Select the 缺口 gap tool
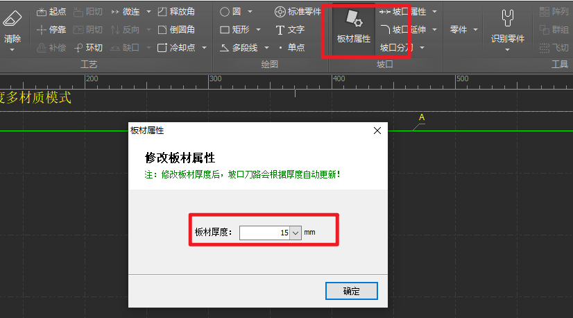573x318 pixels. coord(126,48)
